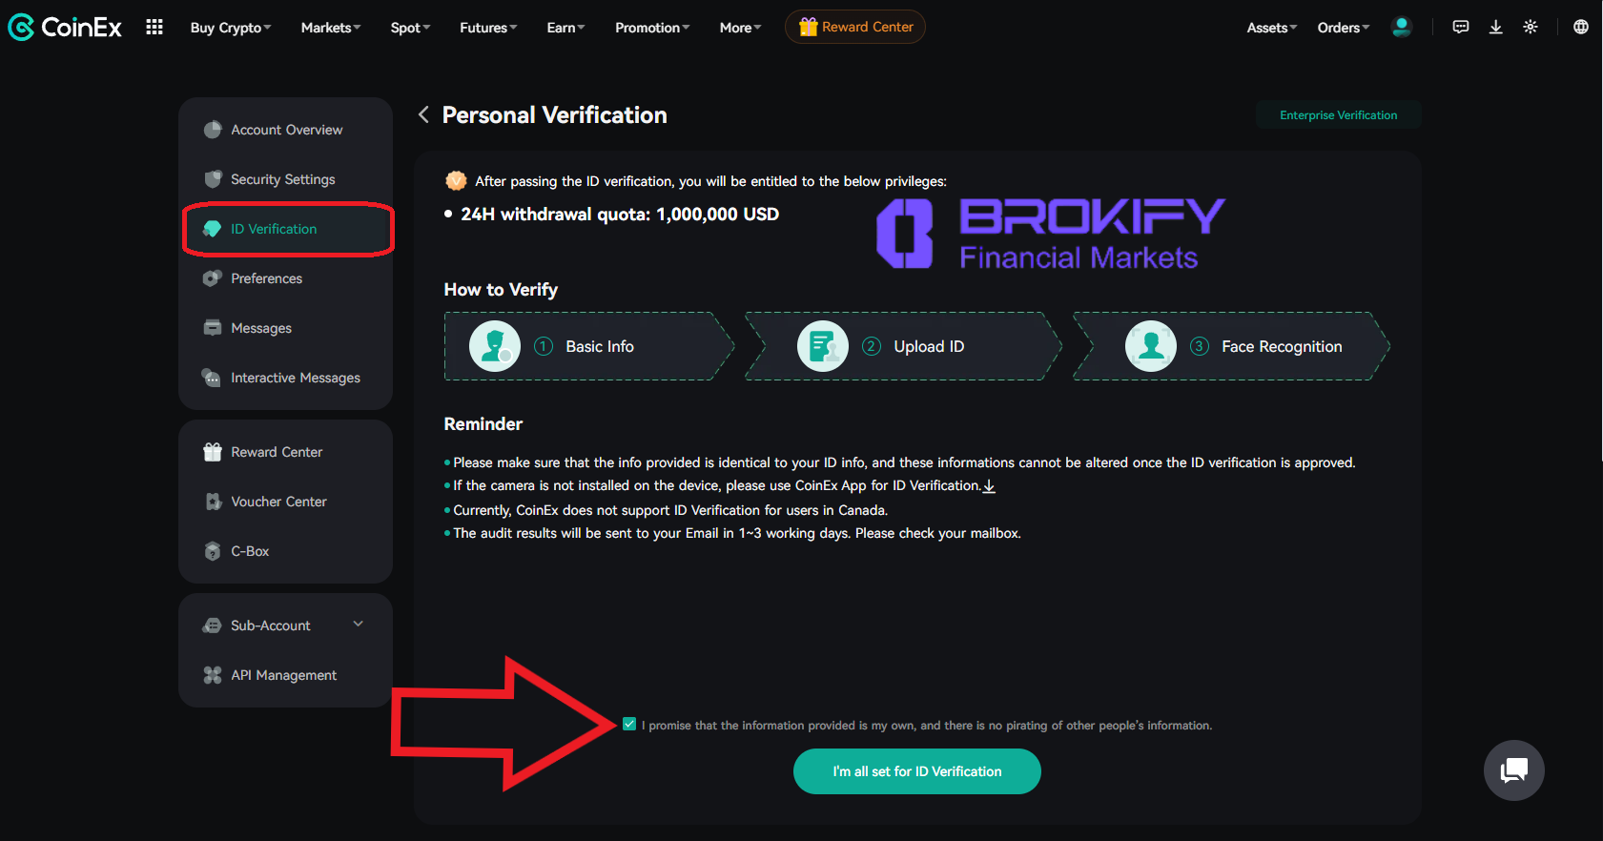Click the CoinEx logo
1603x841 pixels.
click(x=65, y=28)
